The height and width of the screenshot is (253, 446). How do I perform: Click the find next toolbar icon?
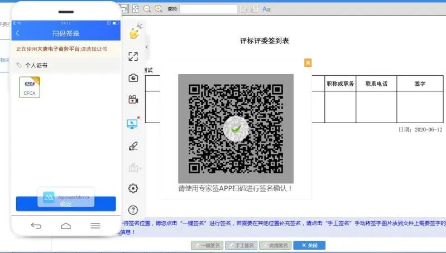click(x=255, y=9)
